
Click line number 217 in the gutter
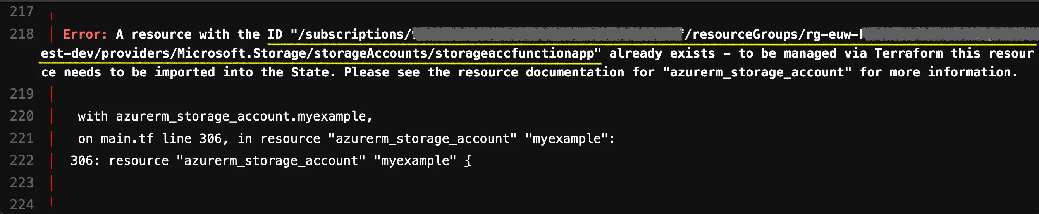click(22, 12)
